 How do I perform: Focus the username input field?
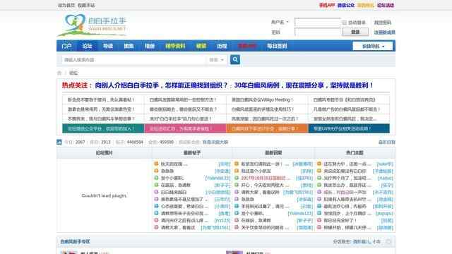click(318, 22)
